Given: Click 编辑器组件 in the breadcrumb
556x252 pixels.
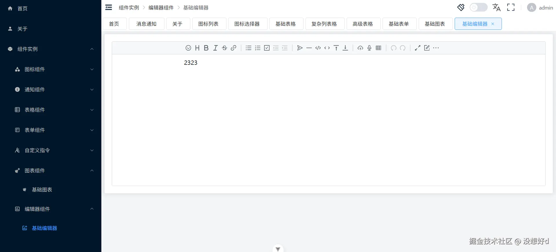Looking at the screenshot, I should [x=161, y=8].
